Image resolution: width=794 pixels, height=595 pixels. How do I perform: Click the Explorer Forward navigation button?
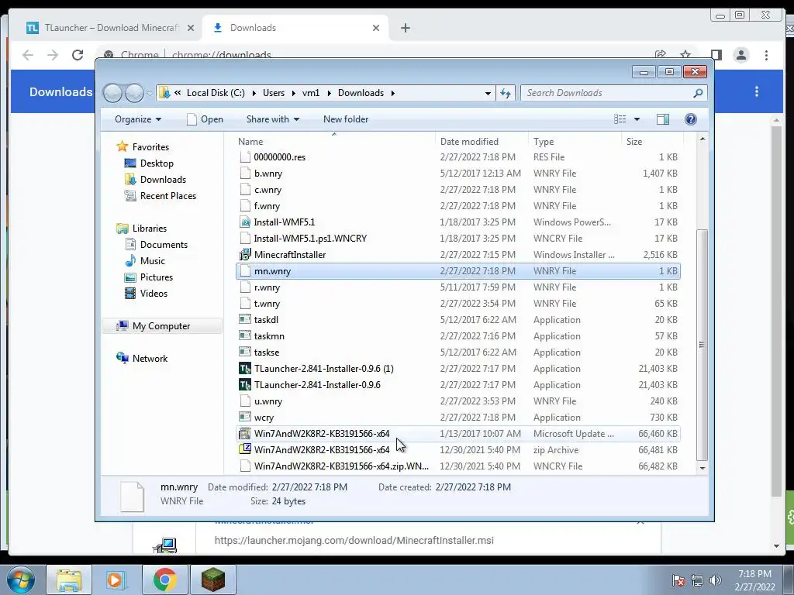tap(134, 93)
